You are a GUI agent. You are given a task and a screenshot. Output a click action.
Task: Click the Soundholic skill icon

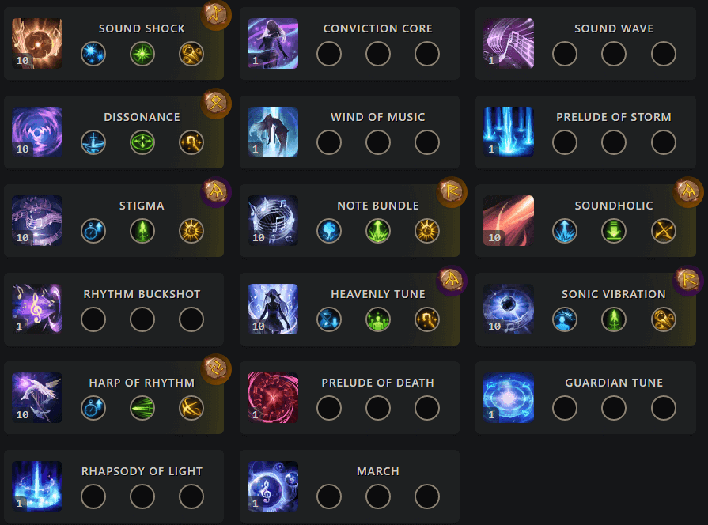point(508,221)
